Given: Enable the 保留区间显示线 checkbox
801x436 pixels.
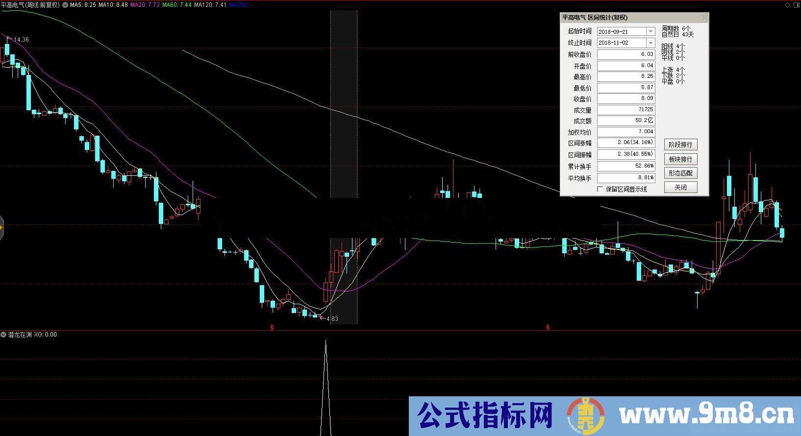Looking at the screenshot, I should [x=600, y=189].
